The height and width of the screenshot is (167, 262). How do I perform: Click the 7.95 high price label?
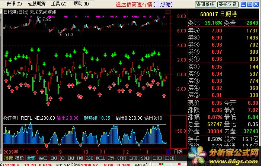coord(47,19)
